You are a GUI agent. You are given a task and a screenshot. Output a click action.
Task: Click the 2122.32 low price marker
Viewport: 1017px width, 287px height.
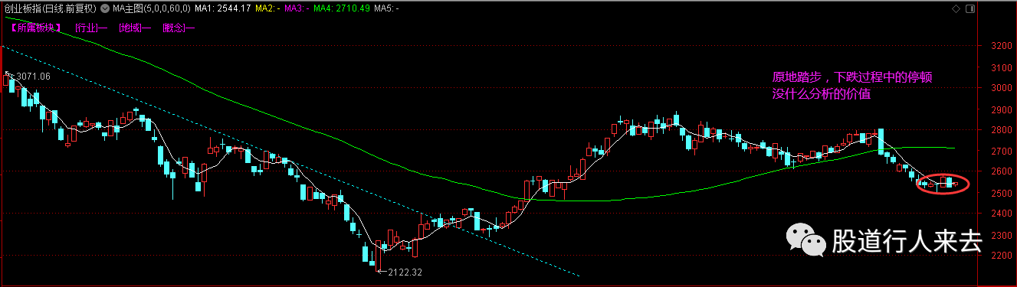pos(405,272)
